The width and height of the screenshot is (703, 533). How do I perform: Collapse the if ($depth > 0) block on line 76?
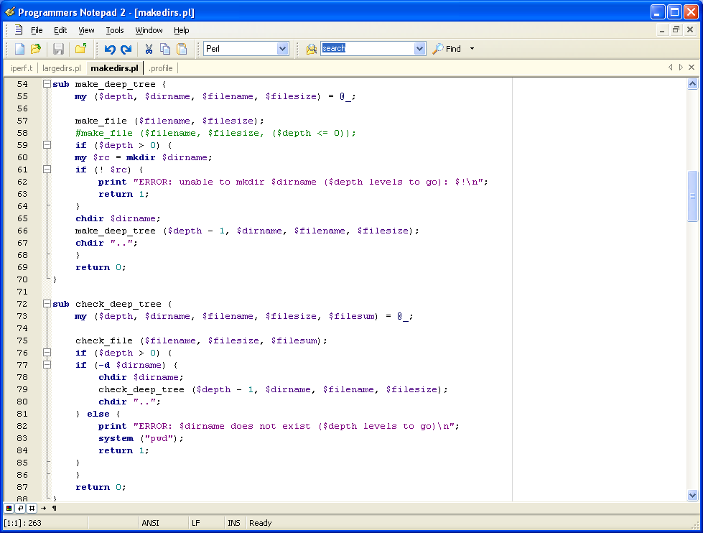47,353
